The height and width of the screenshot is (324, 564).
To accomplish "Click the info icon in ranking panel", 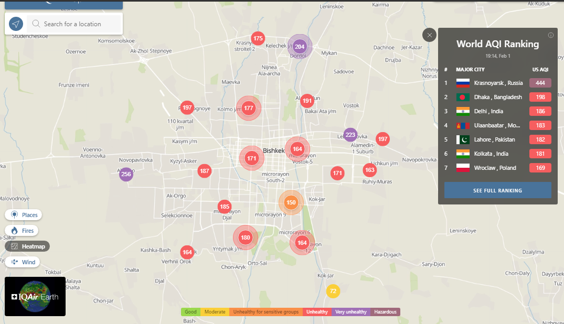I will 550,36.
